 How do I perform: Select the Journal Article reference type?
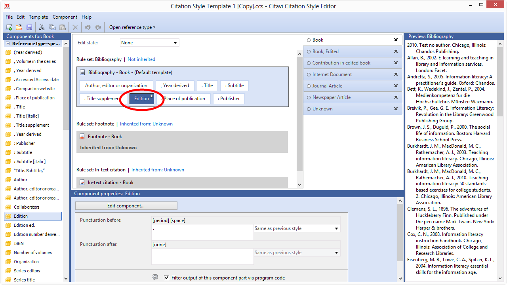click(x=353, y=86)
